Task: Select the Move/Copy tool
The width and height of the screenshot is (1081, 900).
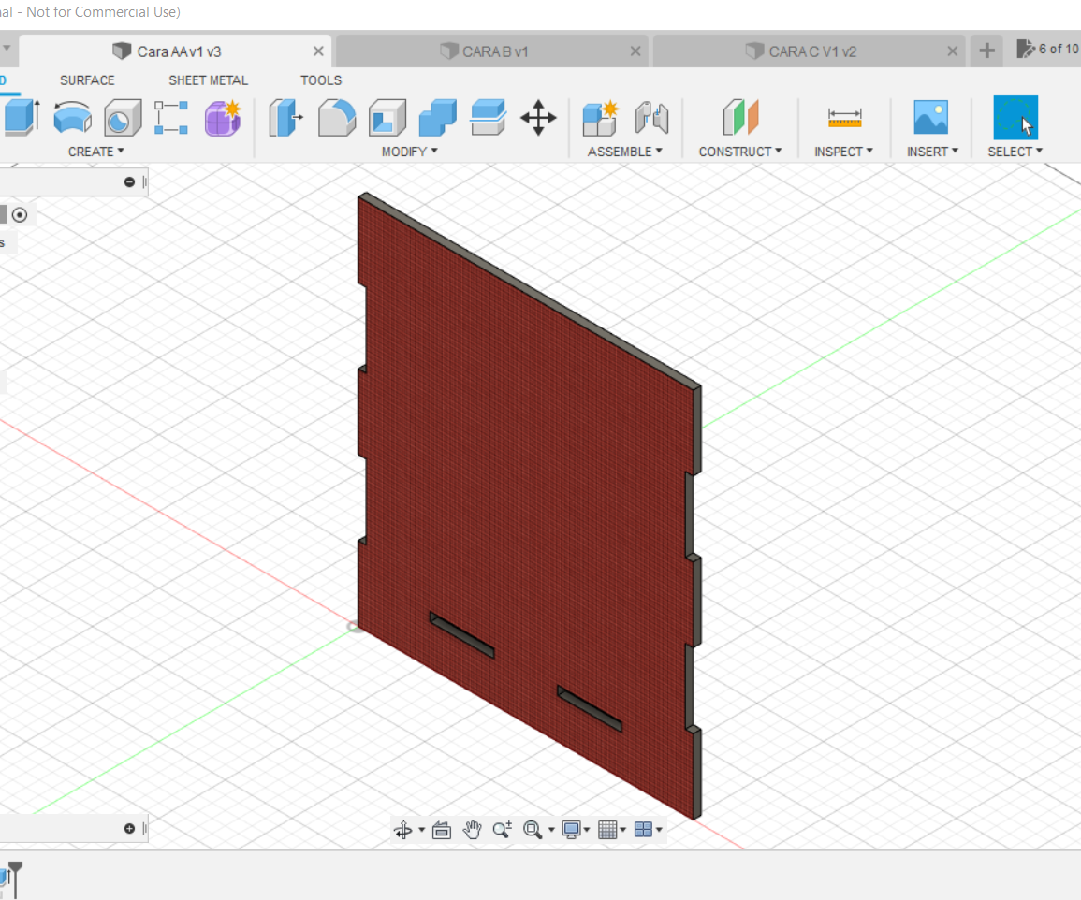Action: click(538, 118)
